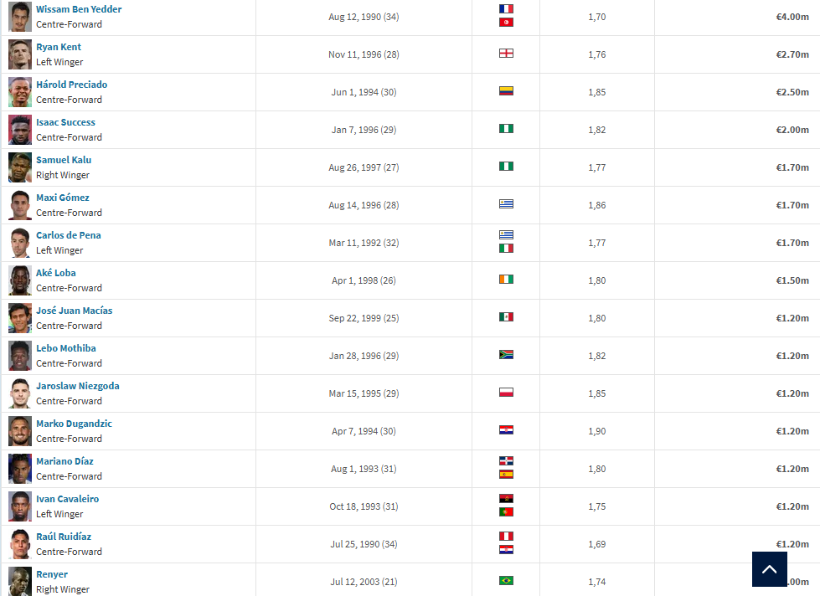Click the England flag for Ryan Kent

tap(506, 54)
